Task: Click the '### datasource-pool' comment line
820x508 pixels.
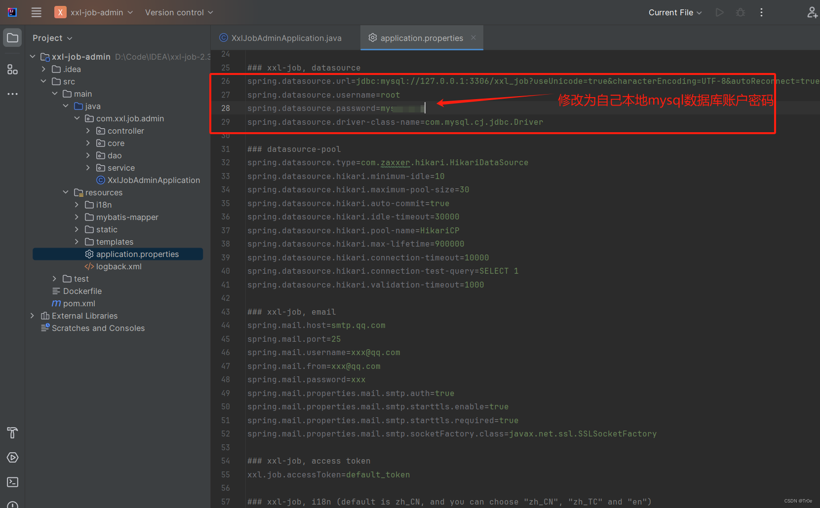Action: 294,149
